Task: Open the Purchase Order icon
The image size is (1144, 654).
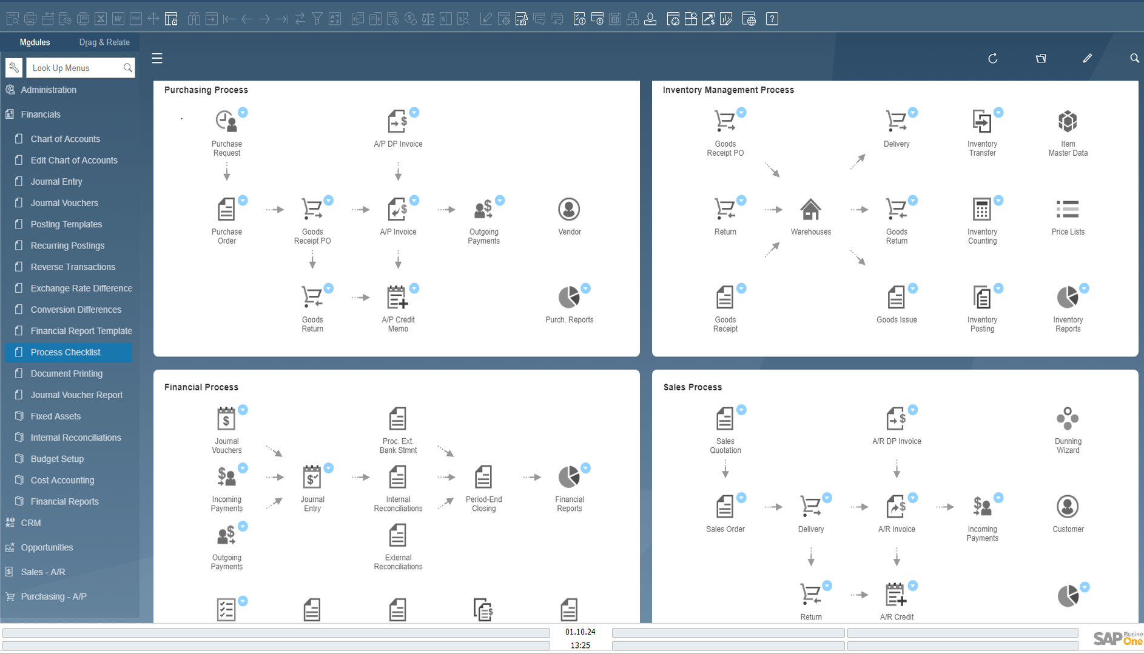Action: [x=226, y=210]
